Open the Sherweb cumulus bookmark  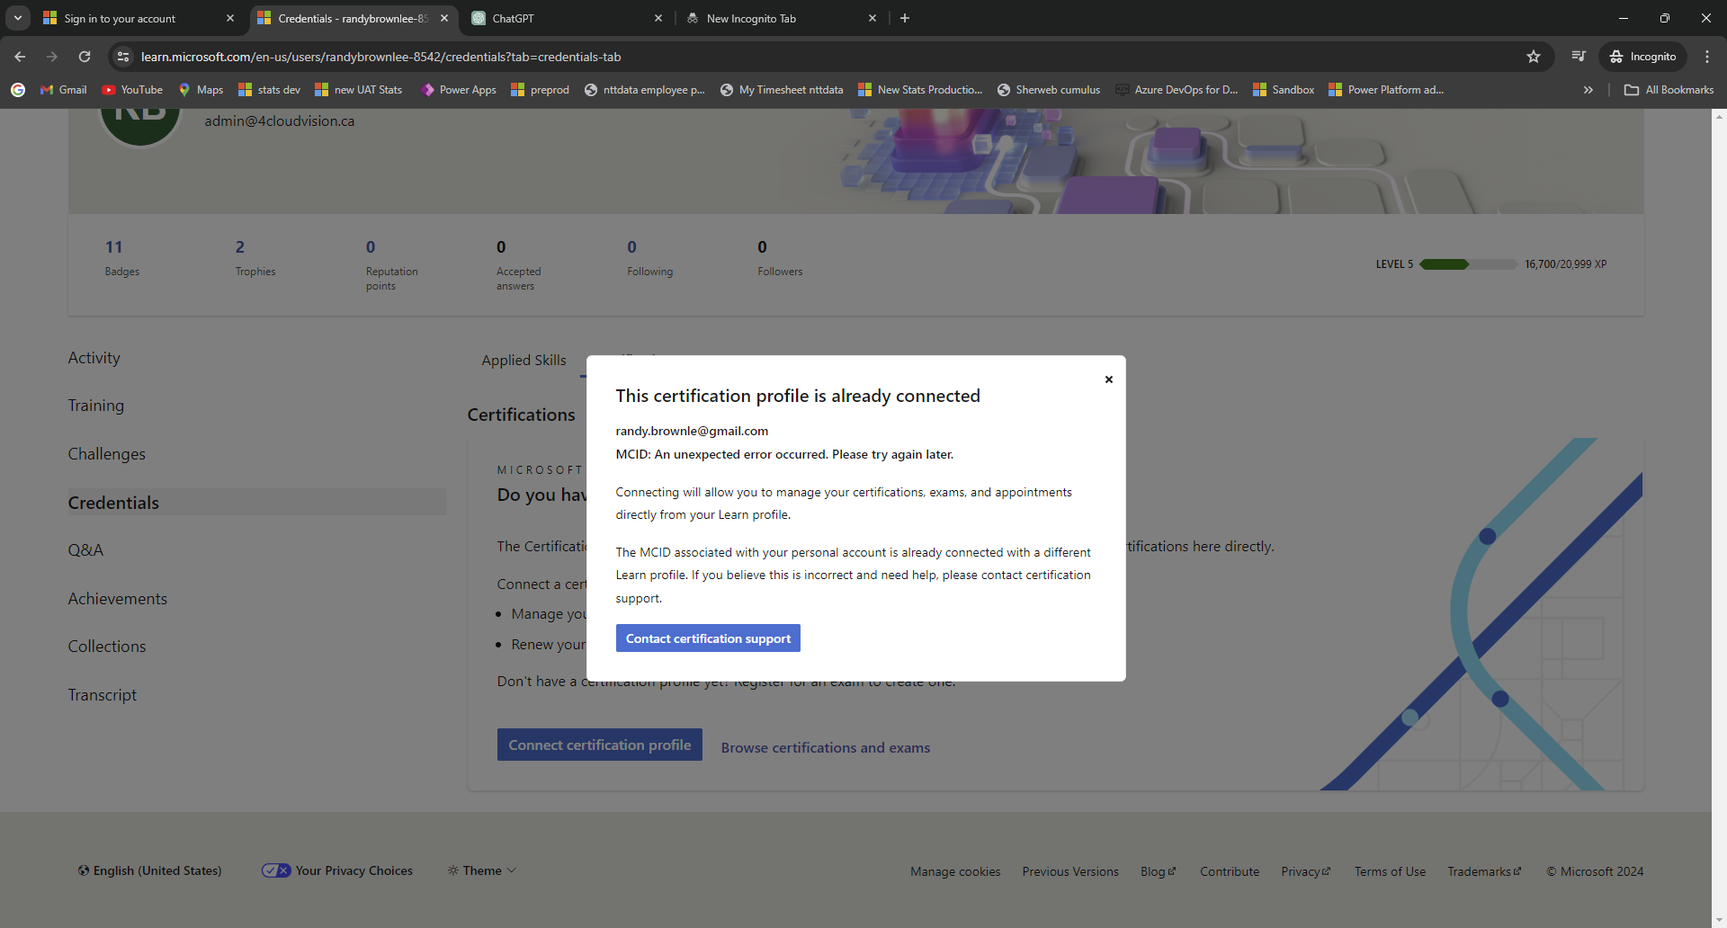pos(1049,89)
